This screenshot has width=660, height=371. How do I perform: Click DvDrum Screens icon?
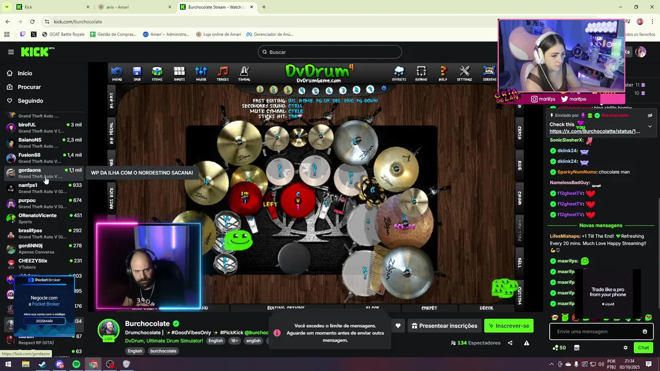pos(489,74)
